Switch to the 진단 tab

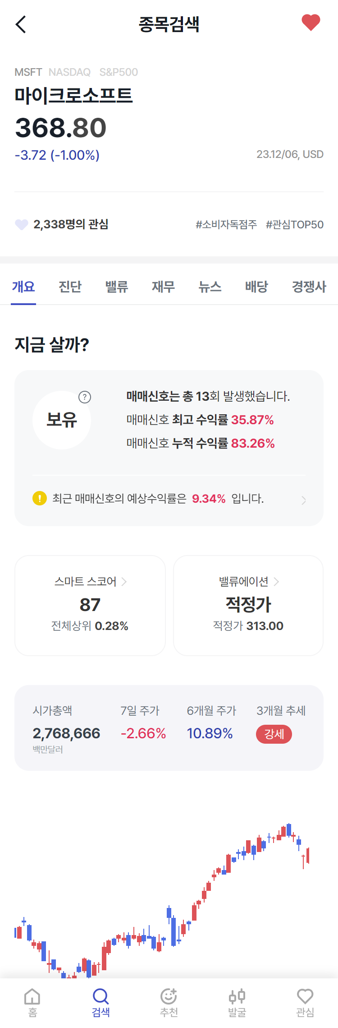[70, 287]
